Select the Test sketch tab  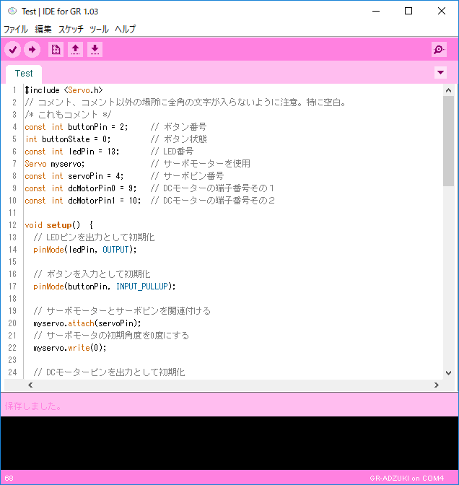[x=24, y=74]
